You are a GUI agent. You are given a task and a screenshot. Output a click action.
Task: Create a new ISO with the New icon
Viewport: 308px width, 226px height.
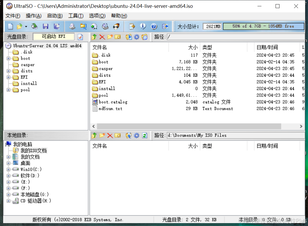pos(10,26)
